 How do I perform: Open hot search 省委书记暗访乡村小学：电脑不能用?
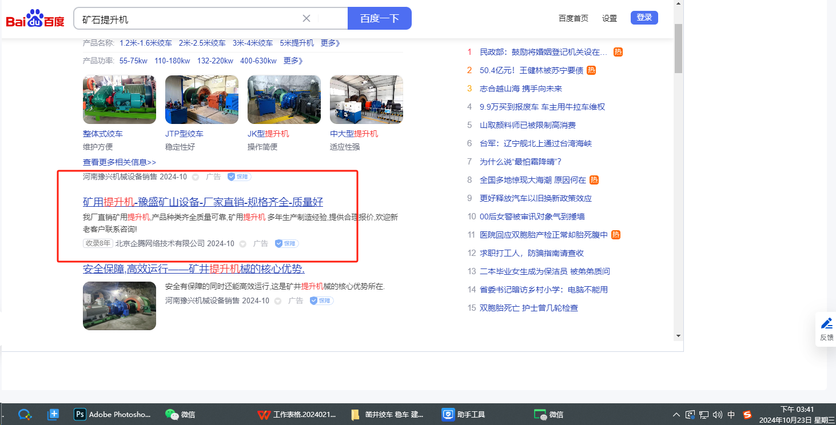[544, 290]
